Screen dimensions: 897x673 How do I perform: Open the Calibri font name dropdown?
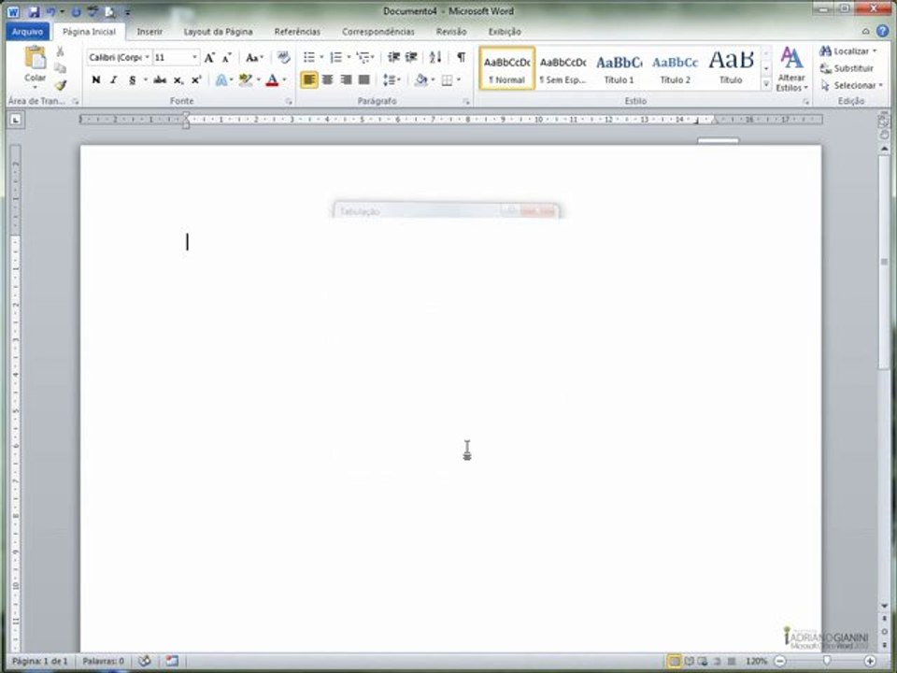(147, 57)
